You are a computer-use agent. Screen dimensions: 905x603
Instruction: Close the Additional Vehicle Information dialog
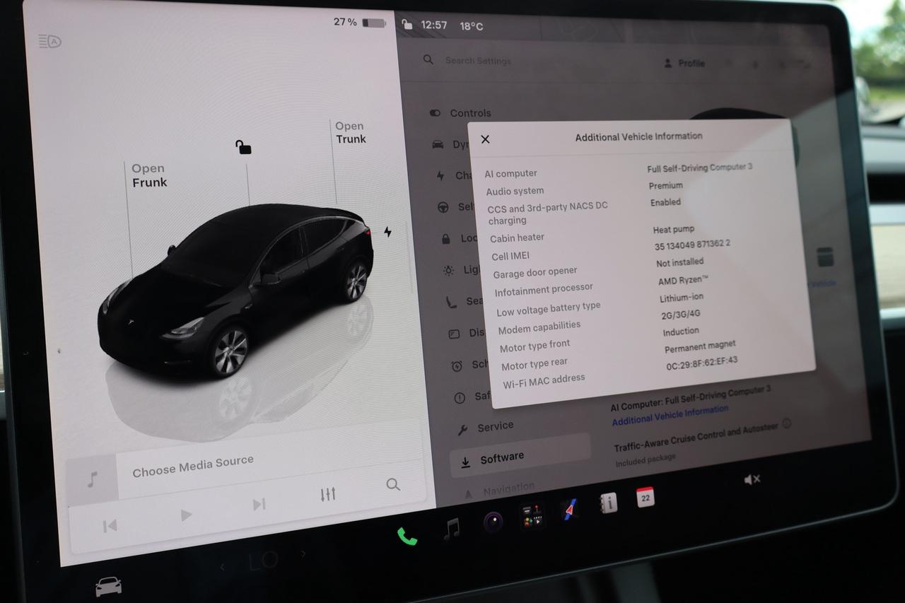(x=485, y=139)
